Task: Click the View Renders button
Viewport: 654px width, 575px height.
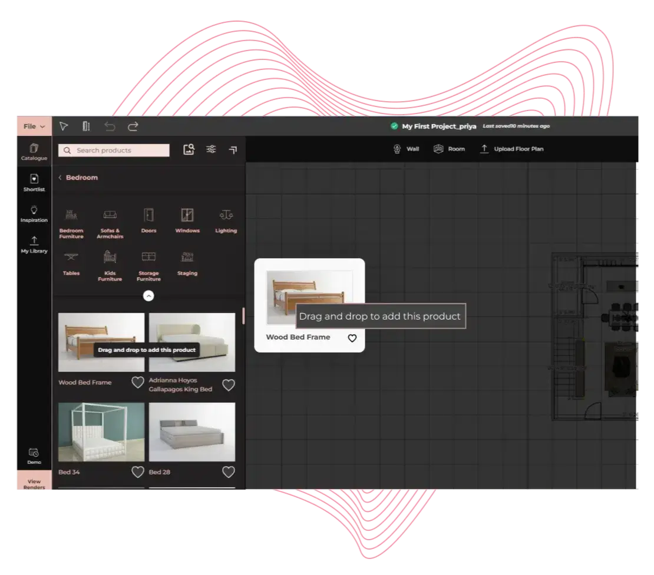Action: pos(34,483)
